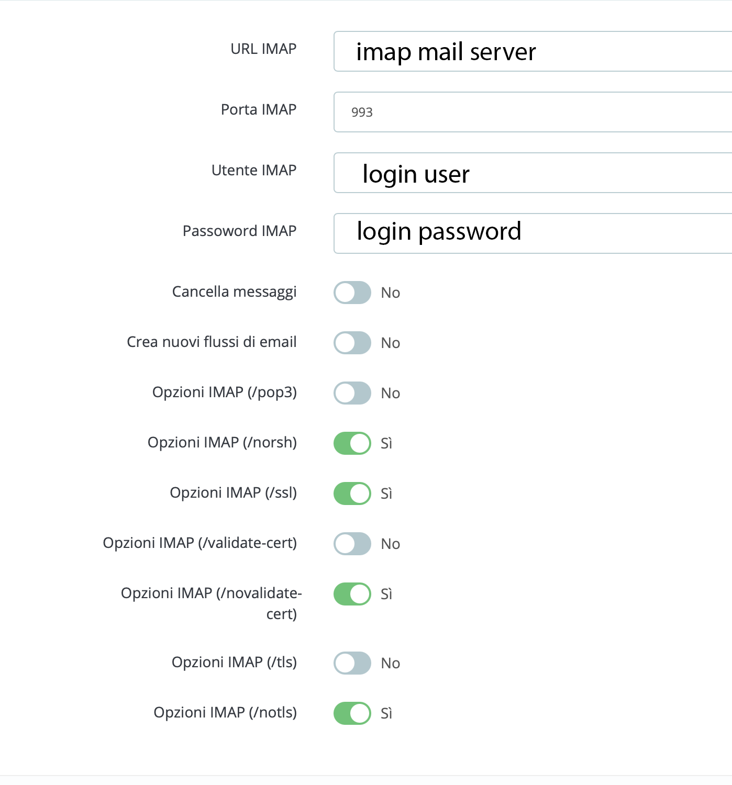
Task: Switch off the /ssl IMAP option
Action: (x=352, y=494)
